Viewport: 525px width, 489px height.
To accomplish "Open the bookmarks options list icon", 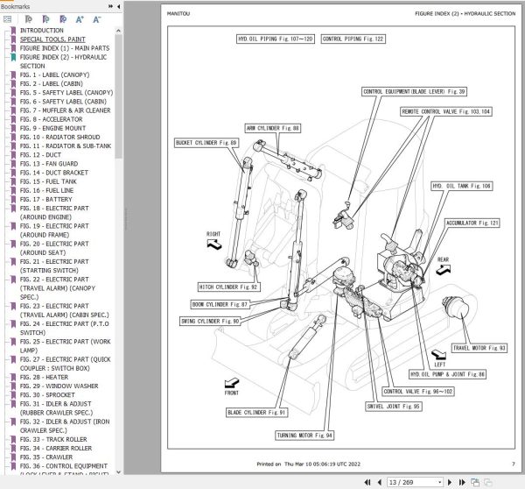I will [x=7, y=19].
